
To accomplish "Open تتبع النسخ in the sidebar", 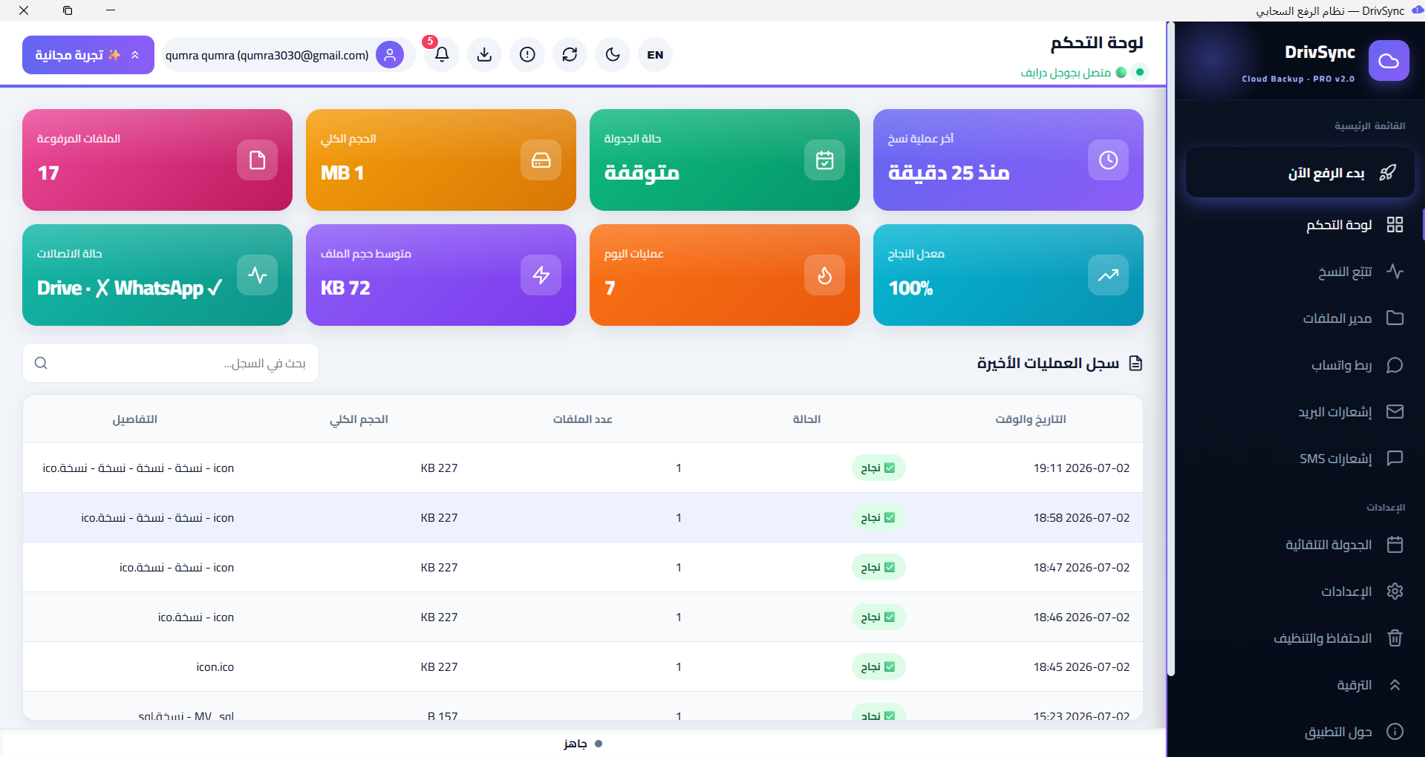I will pos(1300,272).
